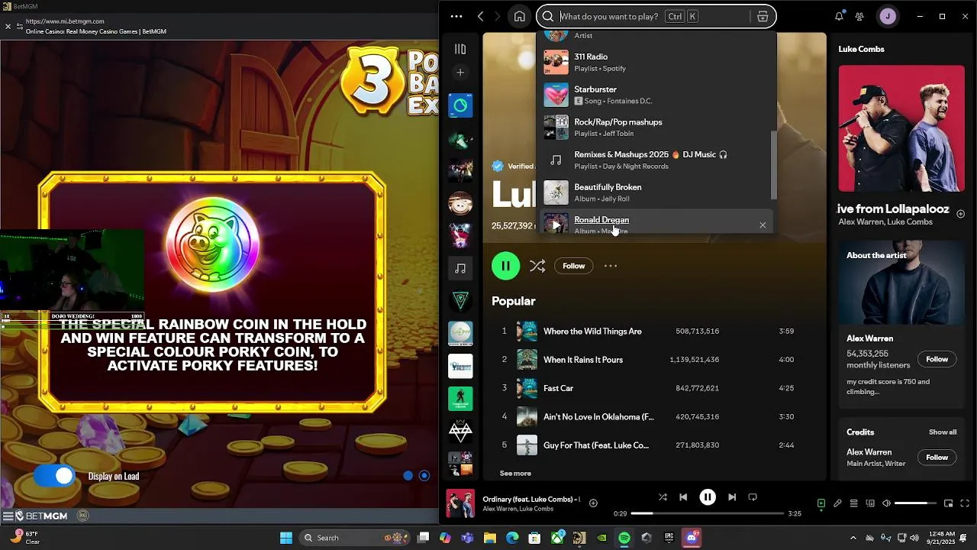Select Starburster song from recent searches

coord(656,95)
